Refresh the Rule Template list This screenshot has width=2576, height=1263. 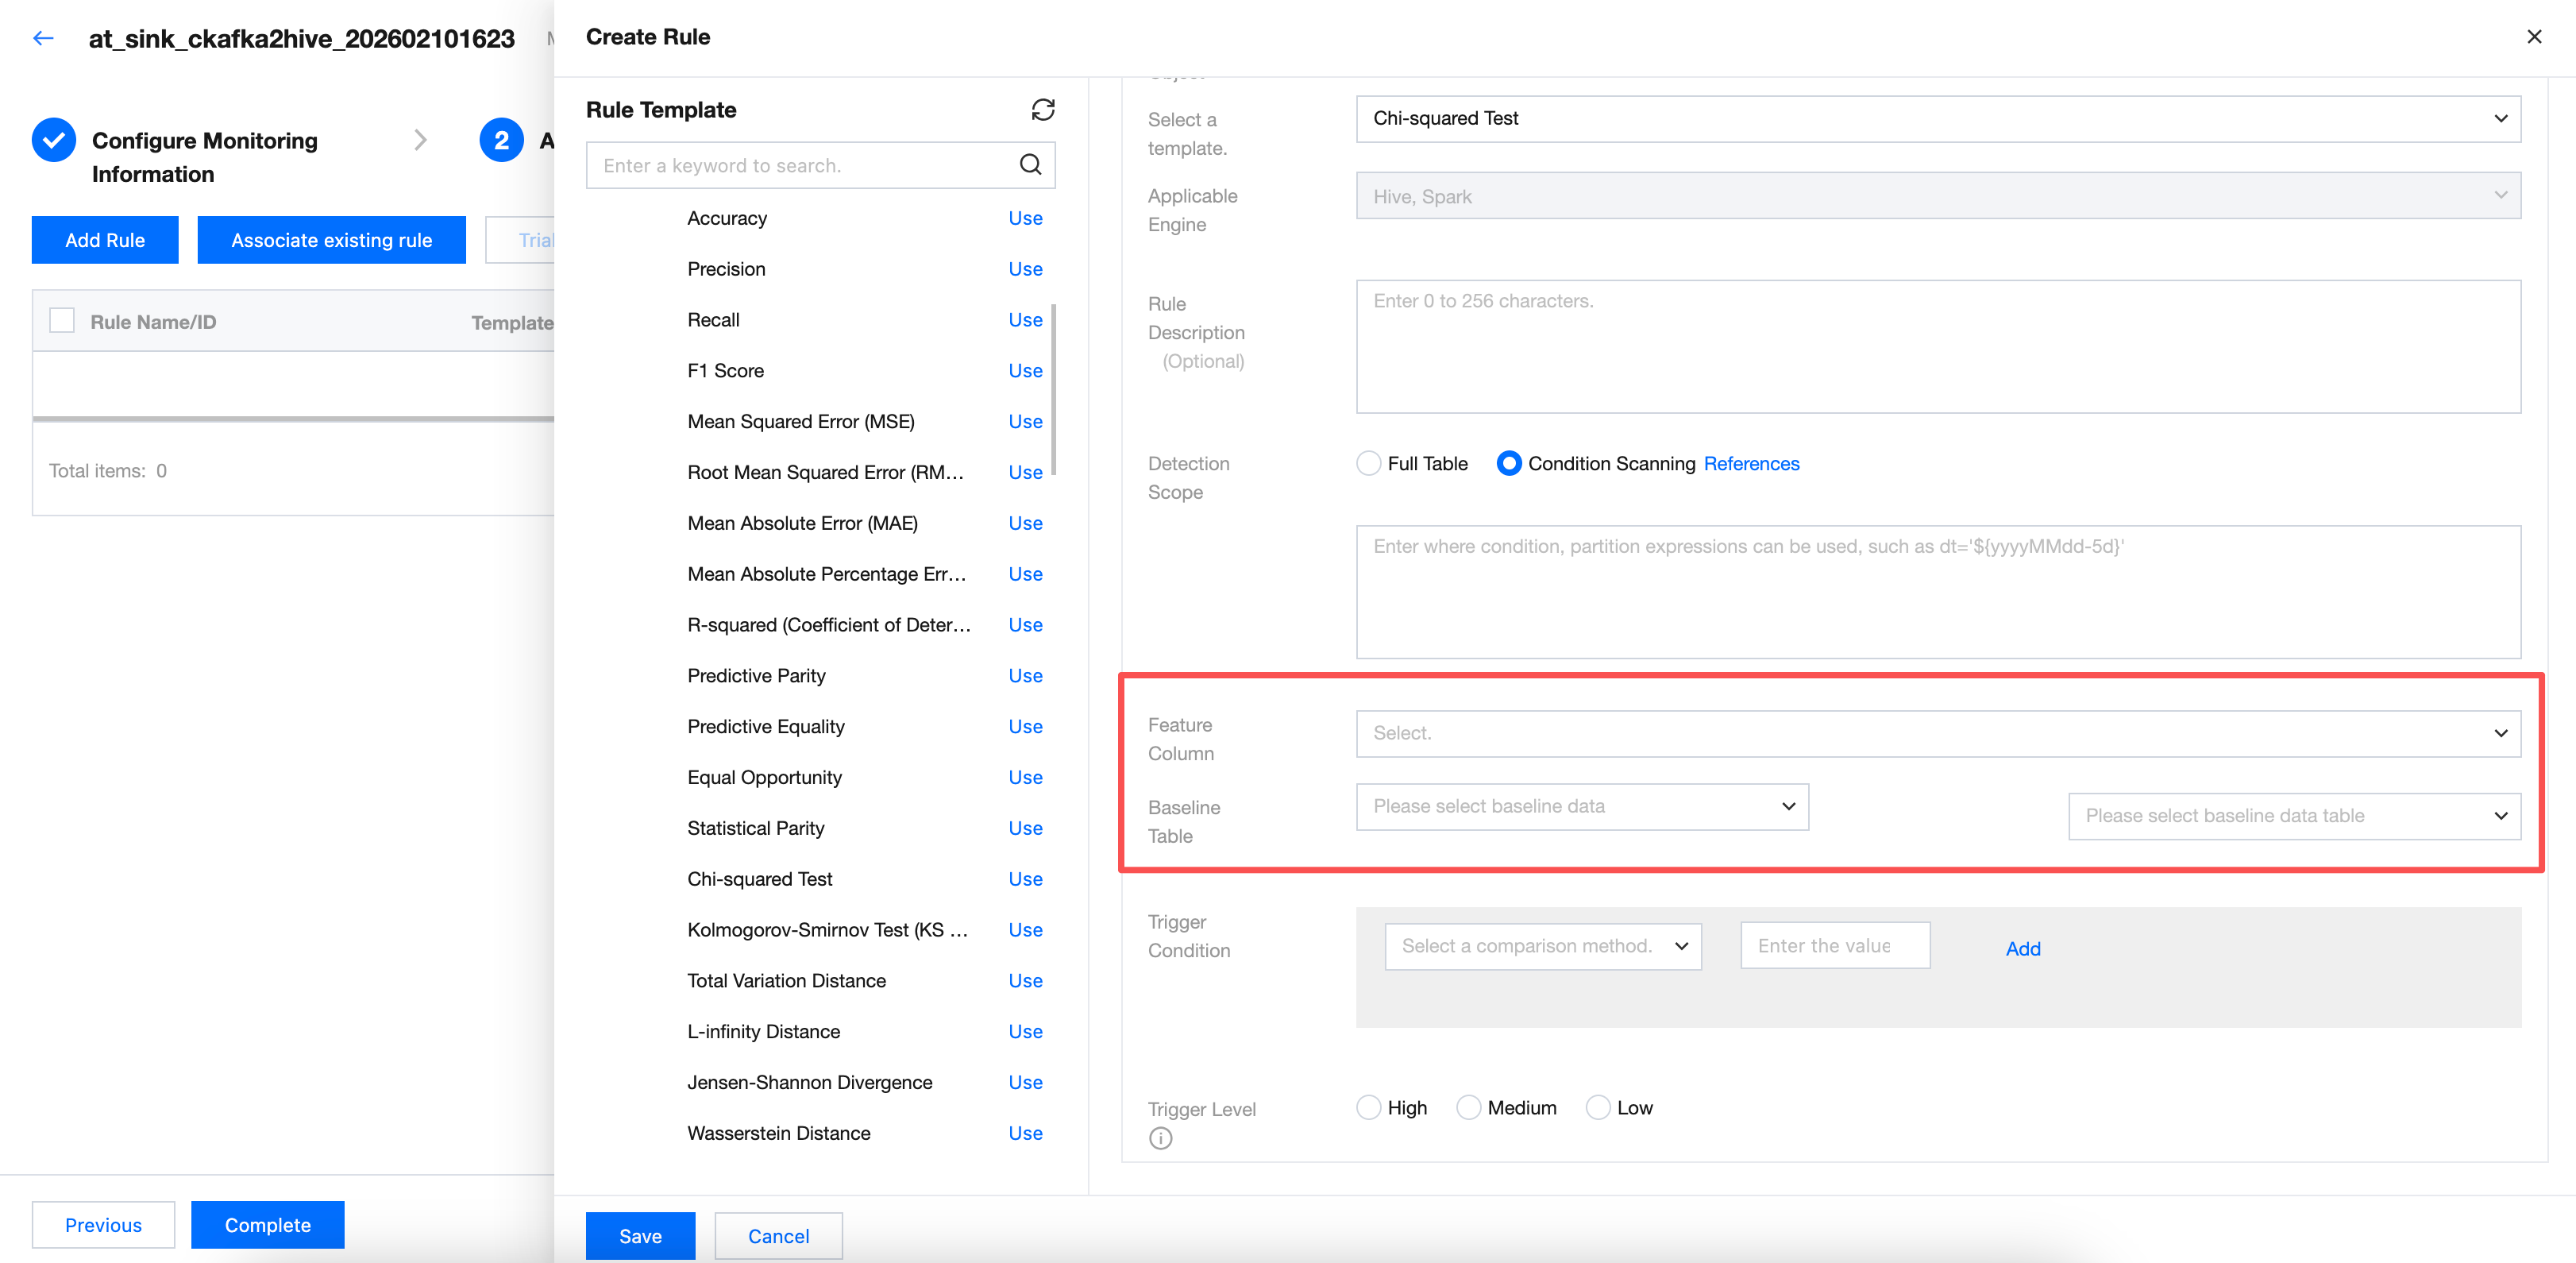pos(1042,110)
